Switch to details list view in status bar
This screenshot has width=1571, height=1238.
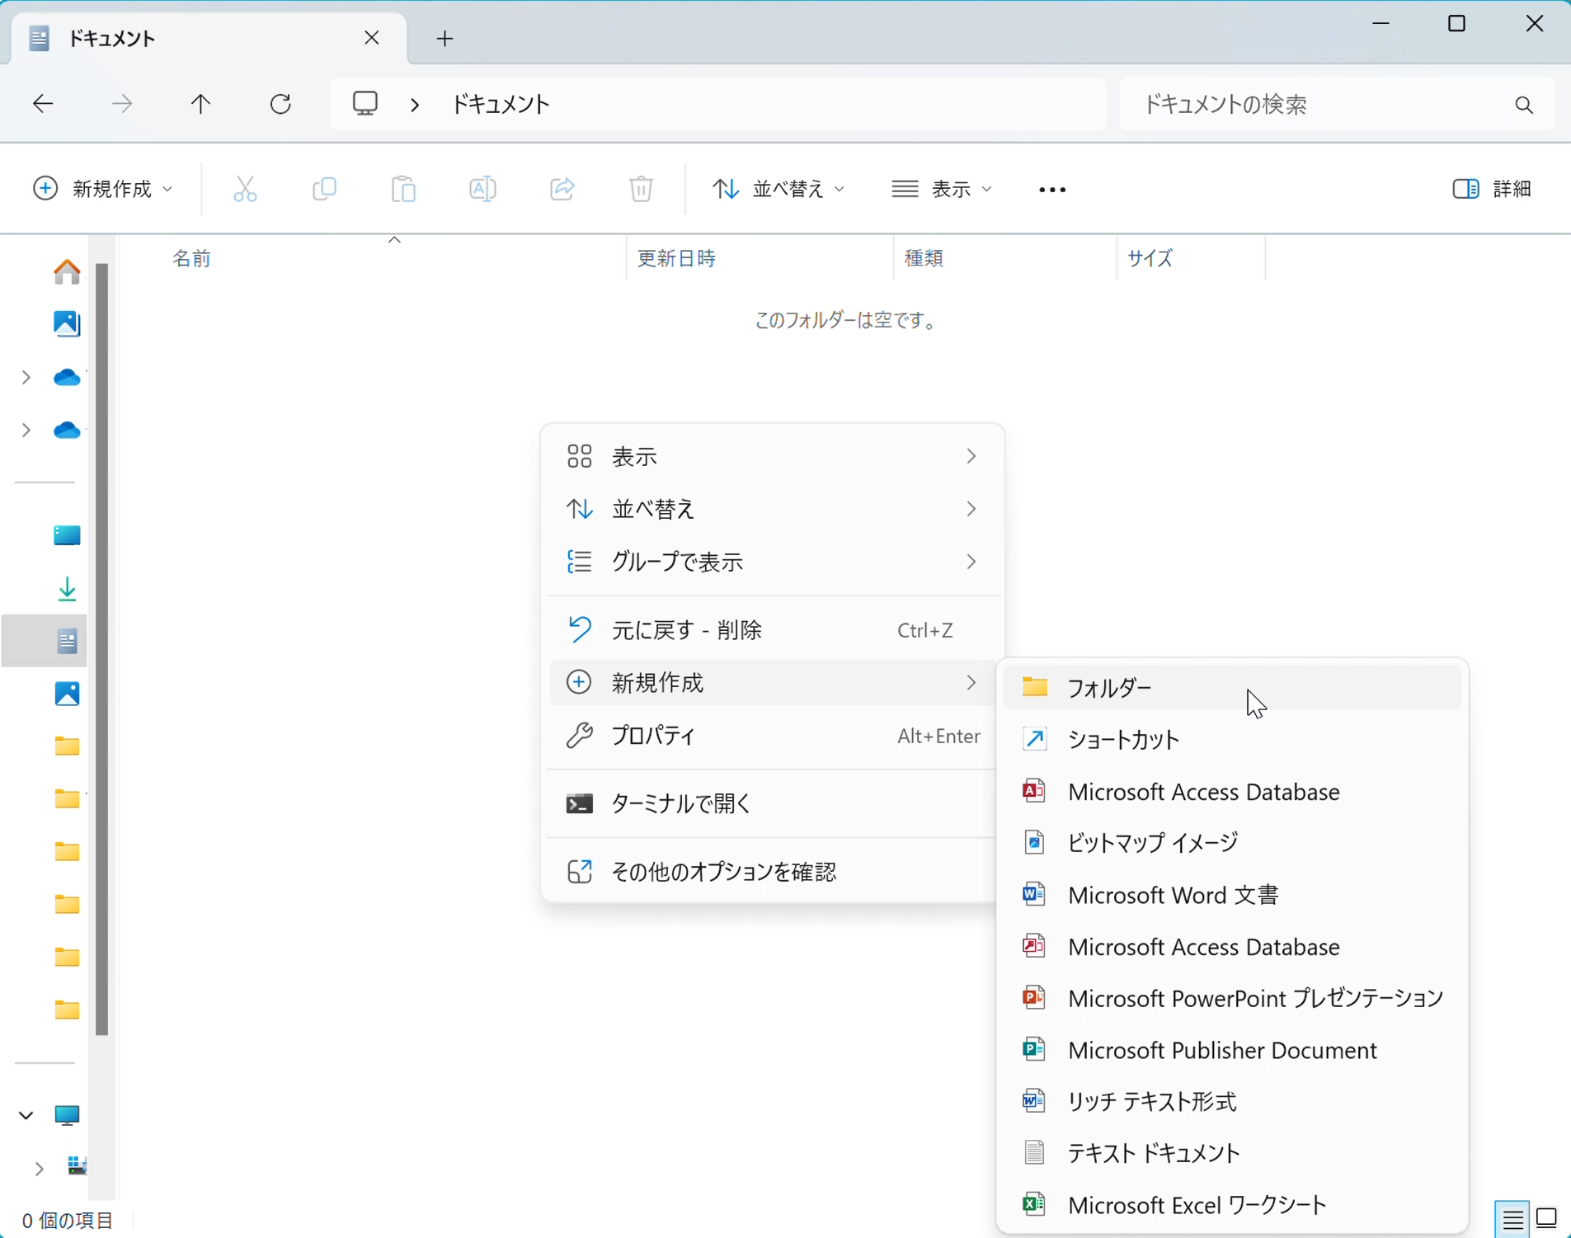[1512, 1219]
